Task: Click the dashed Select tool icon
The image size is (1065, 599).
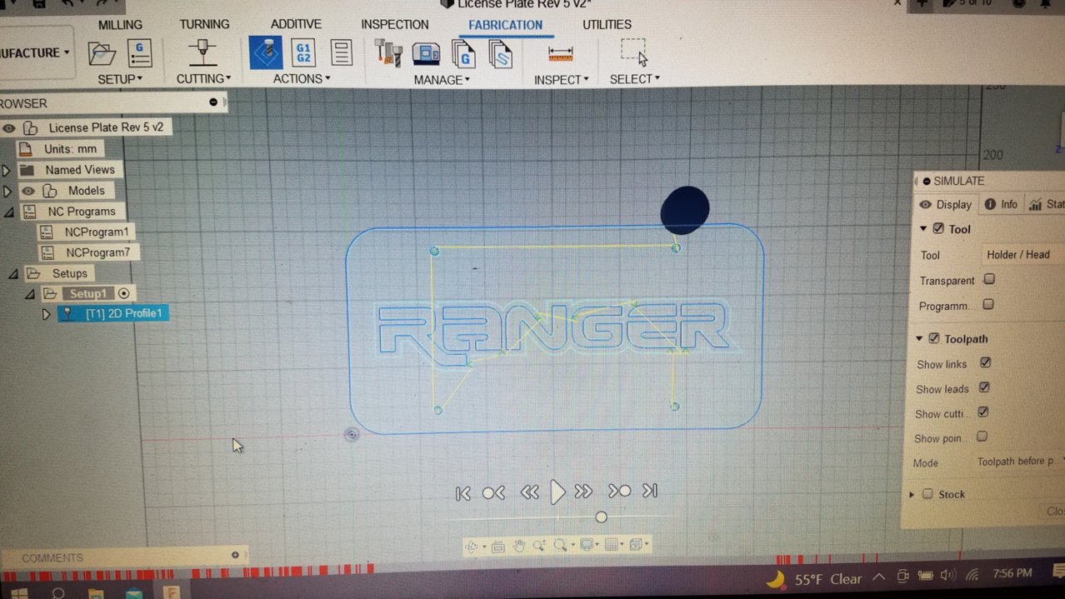Action: [x=634, y=52]
